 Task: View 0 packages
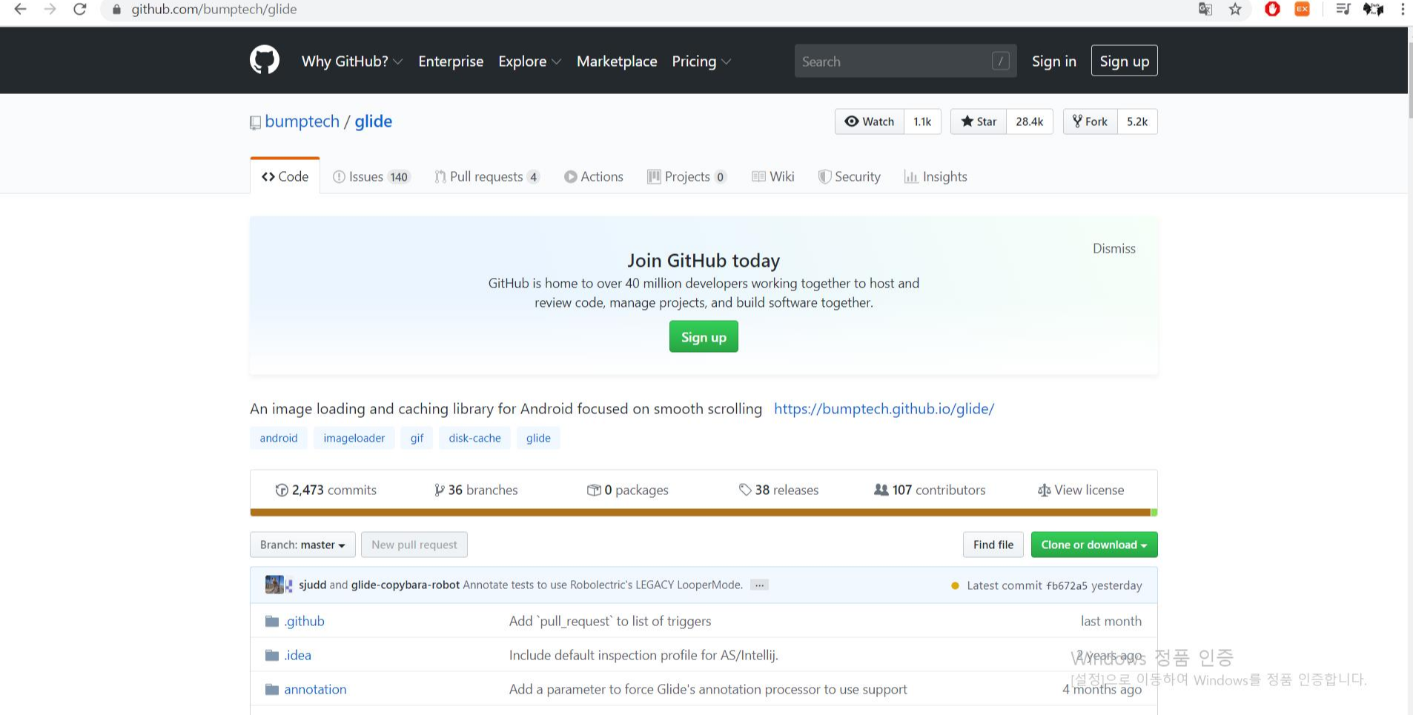(628, 490)
